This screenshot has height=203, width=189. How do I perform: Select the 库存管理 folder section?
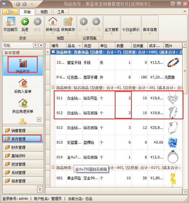pyautogui.click(x=23, y=139)
